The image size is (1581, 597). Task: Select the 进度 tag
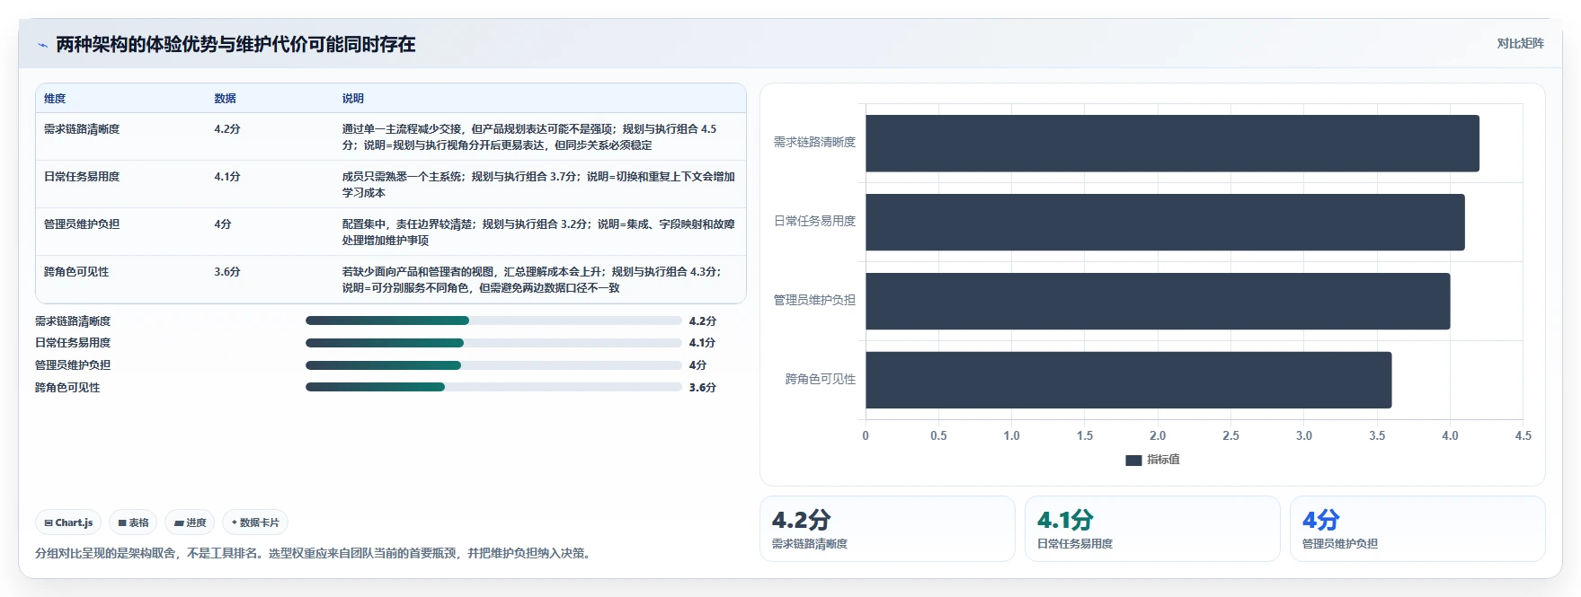click(190, 522)
